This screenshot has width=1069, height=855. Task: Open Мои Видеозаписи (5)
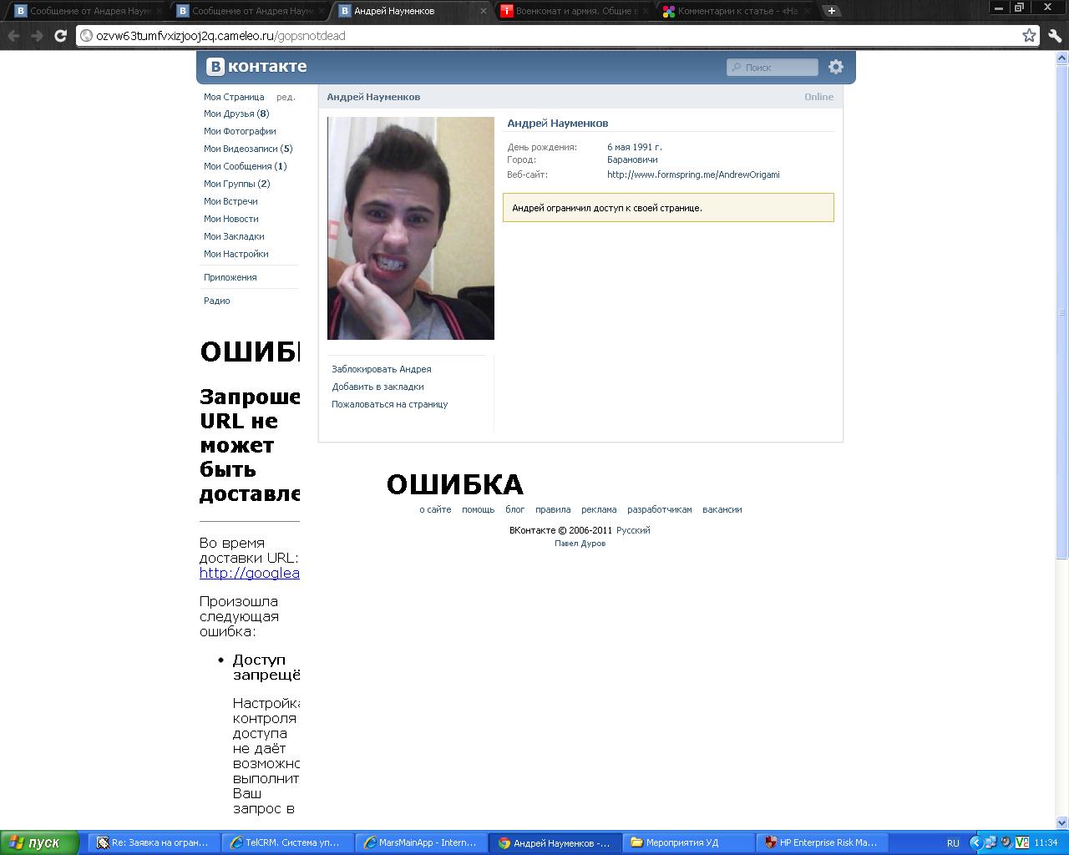tap(248, 149)
